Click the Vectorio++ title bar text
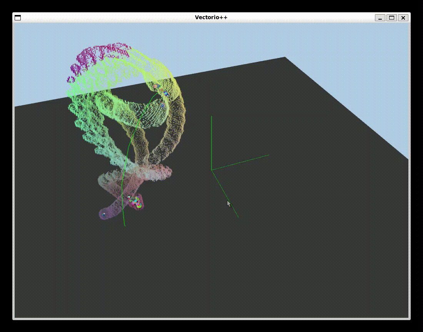The width and height of the screenshot is (423, 332). pyautogui.click(x=211, y=17)
